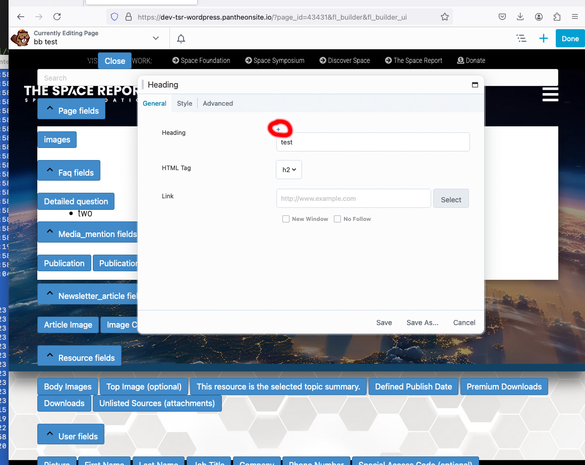The image size is (585, 465).
Task: Open the browser hamburger application menu
Action: click(574, 17)
